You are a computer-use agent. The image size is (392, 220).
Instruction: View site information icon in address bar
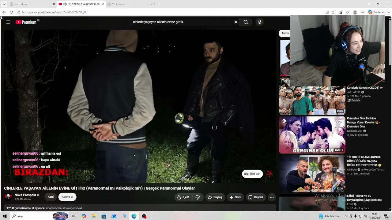pos(19,12)
